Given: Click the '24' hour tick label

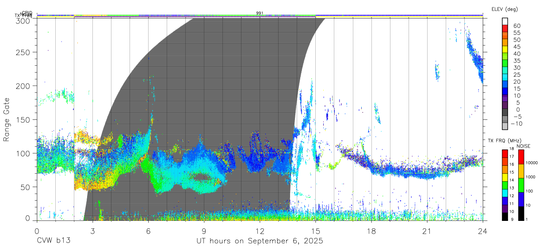Looking at the screenshot, I should (x=482, y=231).
